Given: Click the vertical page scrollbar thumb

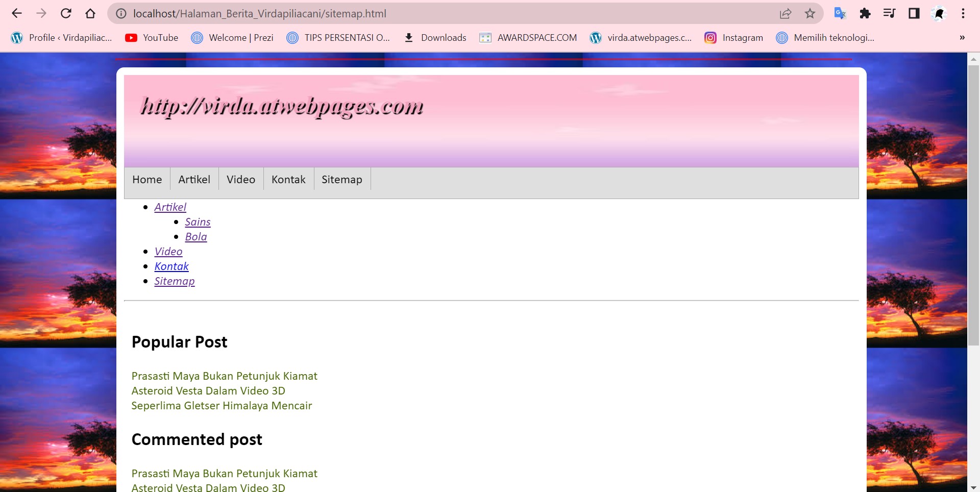Looking at the screenshot, I should (973, 204).
